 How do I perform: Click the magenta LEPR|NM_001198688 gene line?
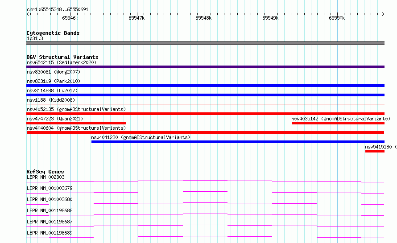(205, 214)
